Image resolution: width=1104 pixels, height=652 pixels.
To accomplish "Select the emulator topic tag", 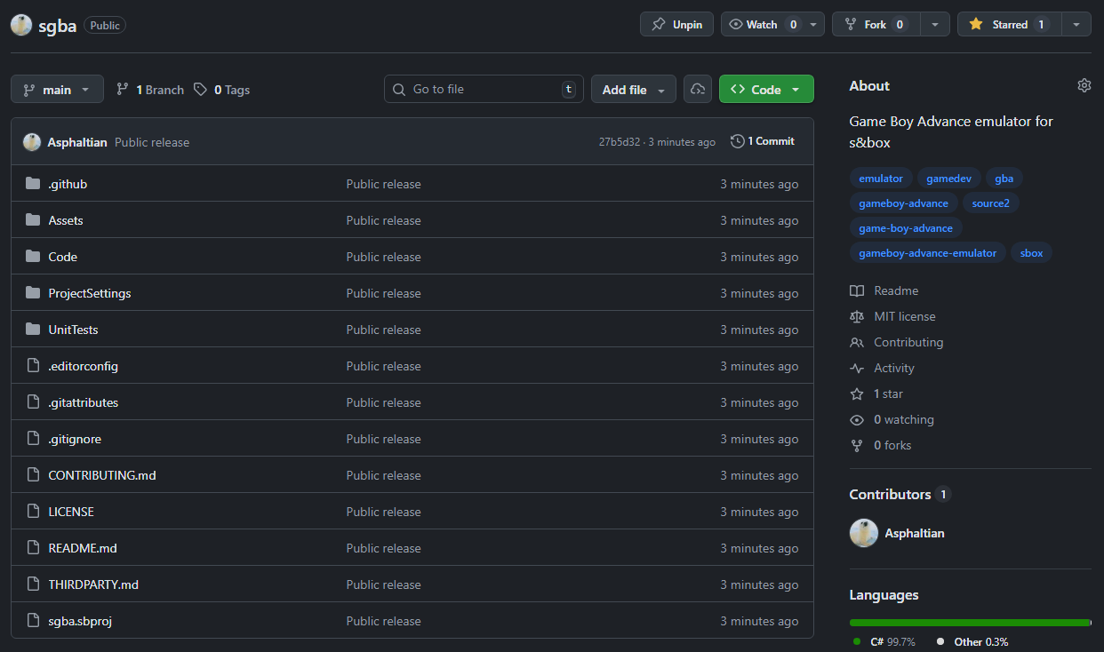I will [880, 179].
